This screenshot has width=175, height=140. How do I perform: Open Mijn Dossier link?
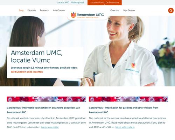click(129, 10)
